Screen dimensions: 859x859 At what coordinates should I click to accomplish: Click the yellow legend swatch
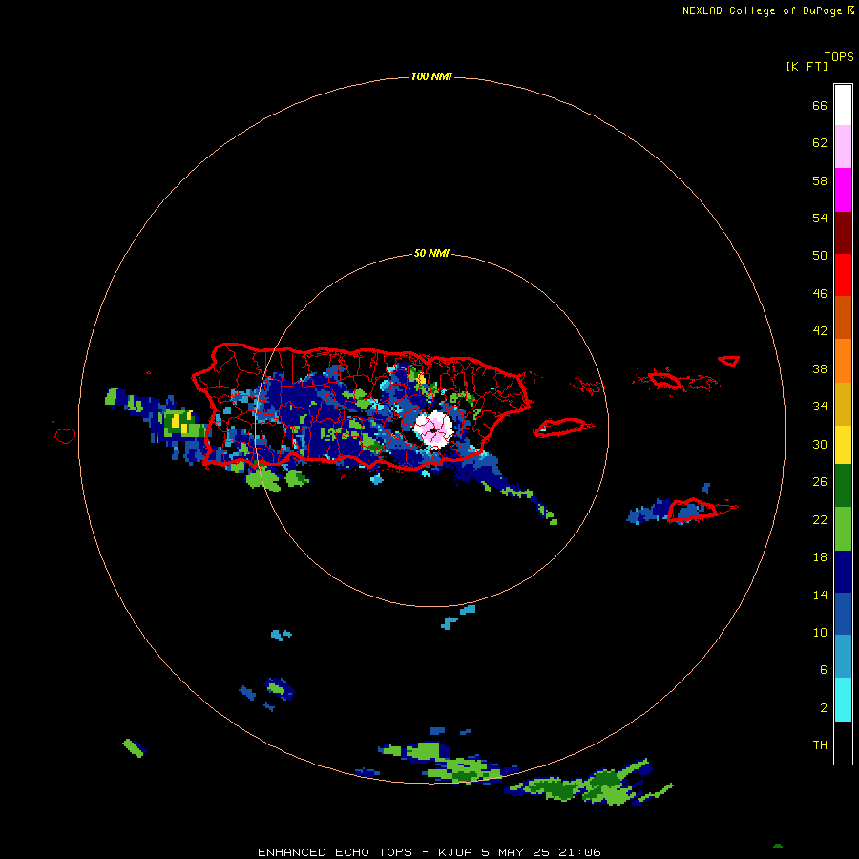(x=843, y=445)
